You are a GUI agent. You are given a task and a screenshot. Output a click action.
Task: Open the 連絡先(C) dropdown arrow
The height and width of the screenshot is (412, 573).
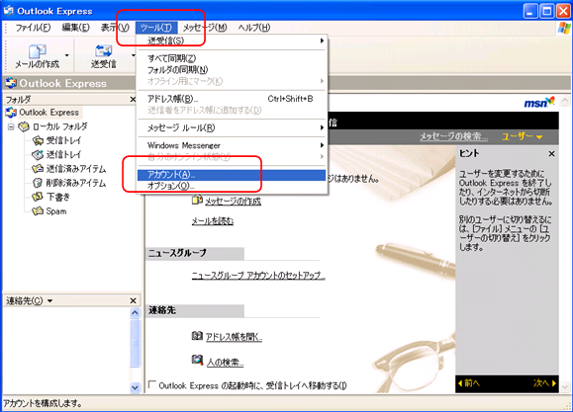coord(50,301)
